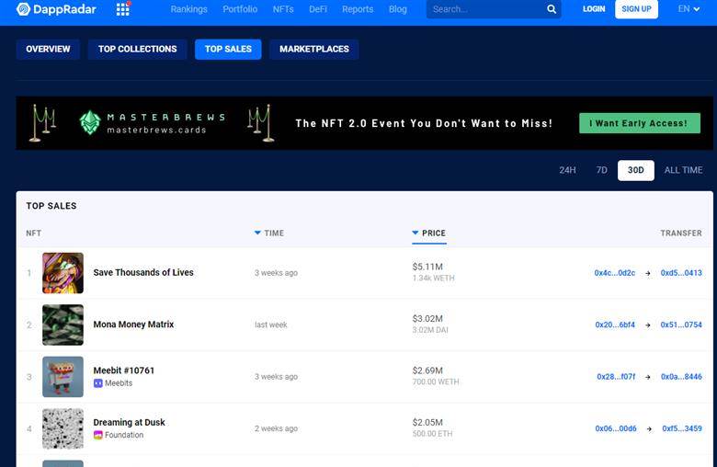Viewport: 717px width, 467px height.
Task: Open receiver address 0x0a...8446
Action: [x=681, y=377]
